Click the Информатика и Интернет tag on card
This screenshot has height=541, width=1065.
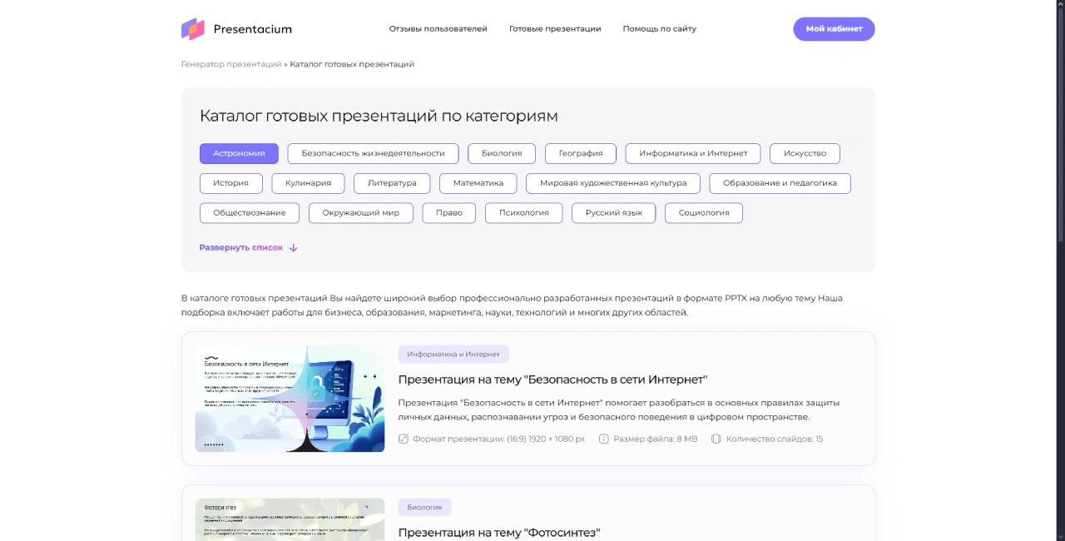coord(453,354)
